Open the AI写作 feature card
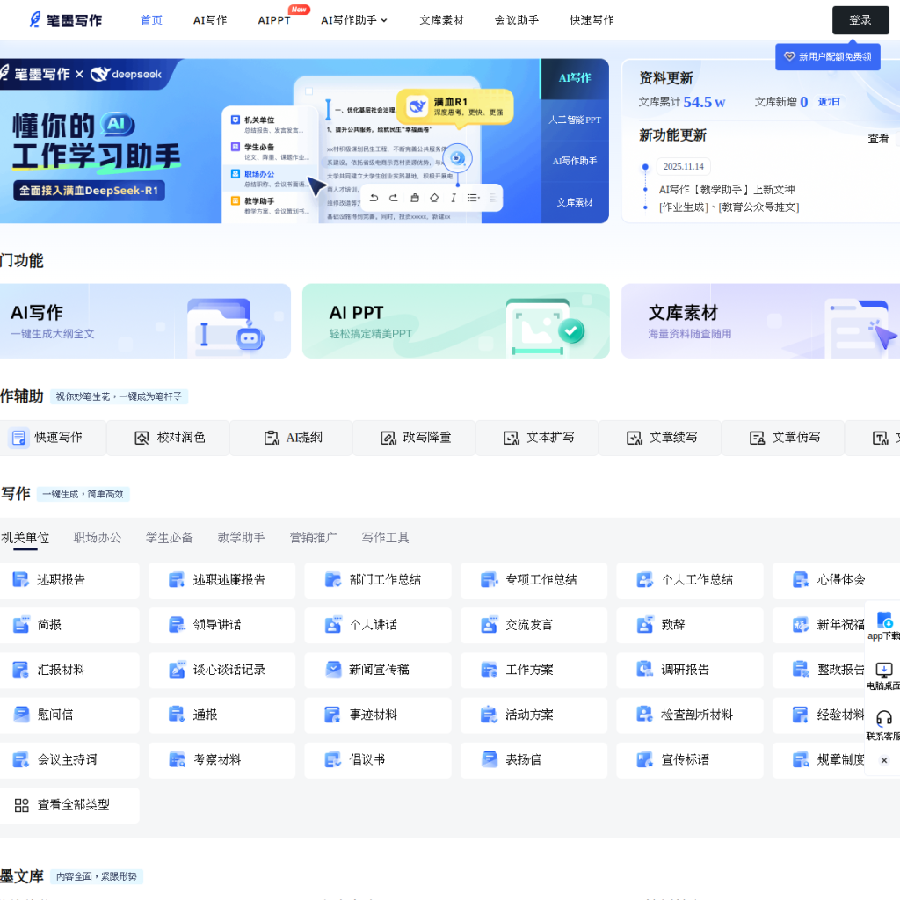The image size is (900, 900). pos(145,321)
